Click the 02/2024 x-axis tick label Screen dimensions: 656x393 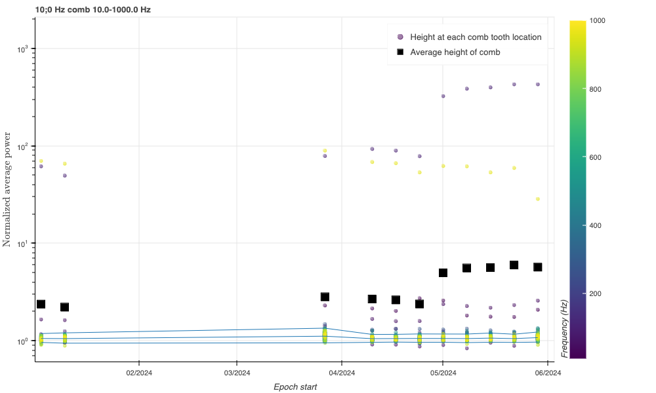(139, 373)
